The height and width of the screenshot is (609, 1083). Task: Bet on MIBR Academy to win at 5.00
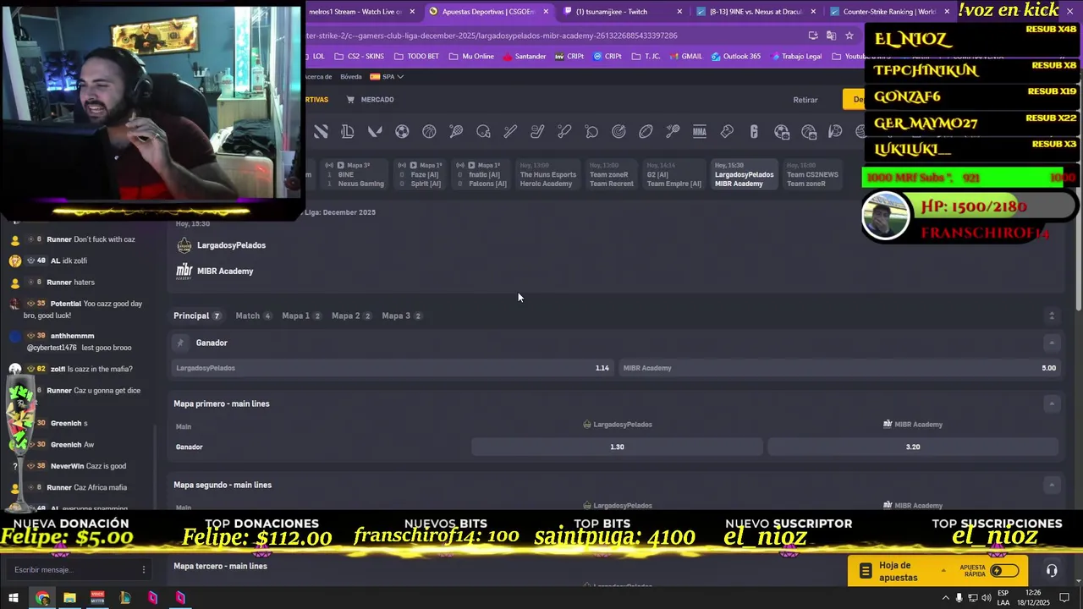[839, 368]
